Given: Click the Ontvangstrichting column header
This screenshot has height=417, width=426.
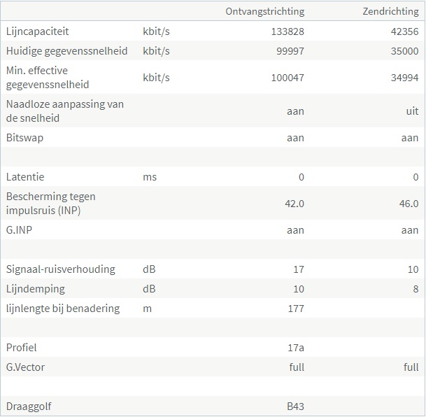Looking at the screenshot, I should 264,12.
